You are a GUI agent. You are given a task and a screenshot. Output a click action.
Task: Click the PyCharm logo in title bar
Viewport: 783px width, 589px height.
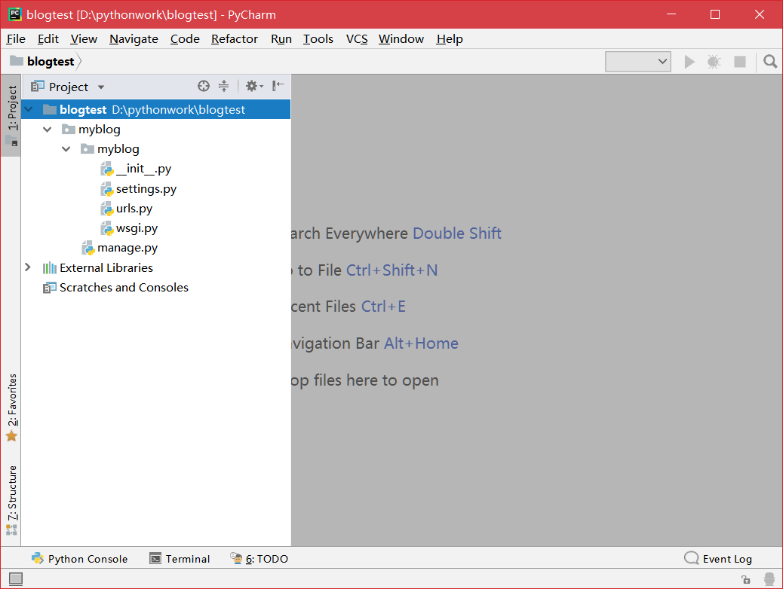click(x=15, y=14)
